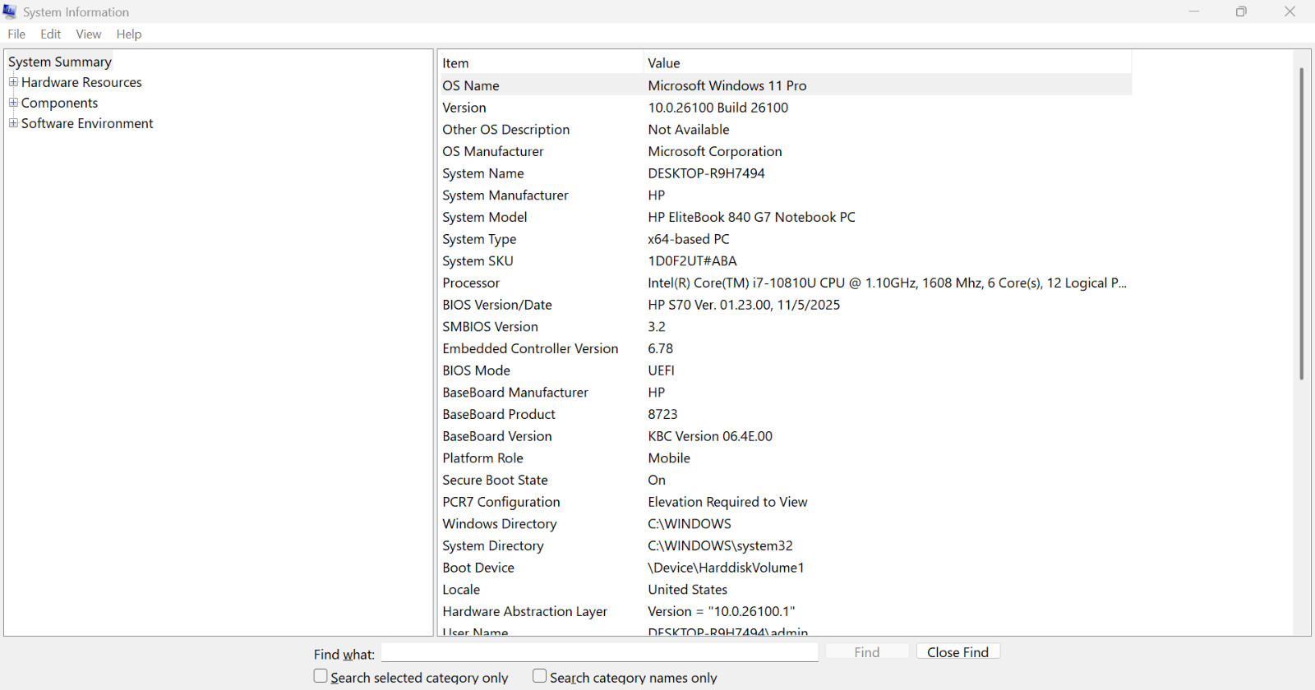Click the BIOS Version/Date item
This screenshot has height=690, width=1315.
click(x=497, y=305)
